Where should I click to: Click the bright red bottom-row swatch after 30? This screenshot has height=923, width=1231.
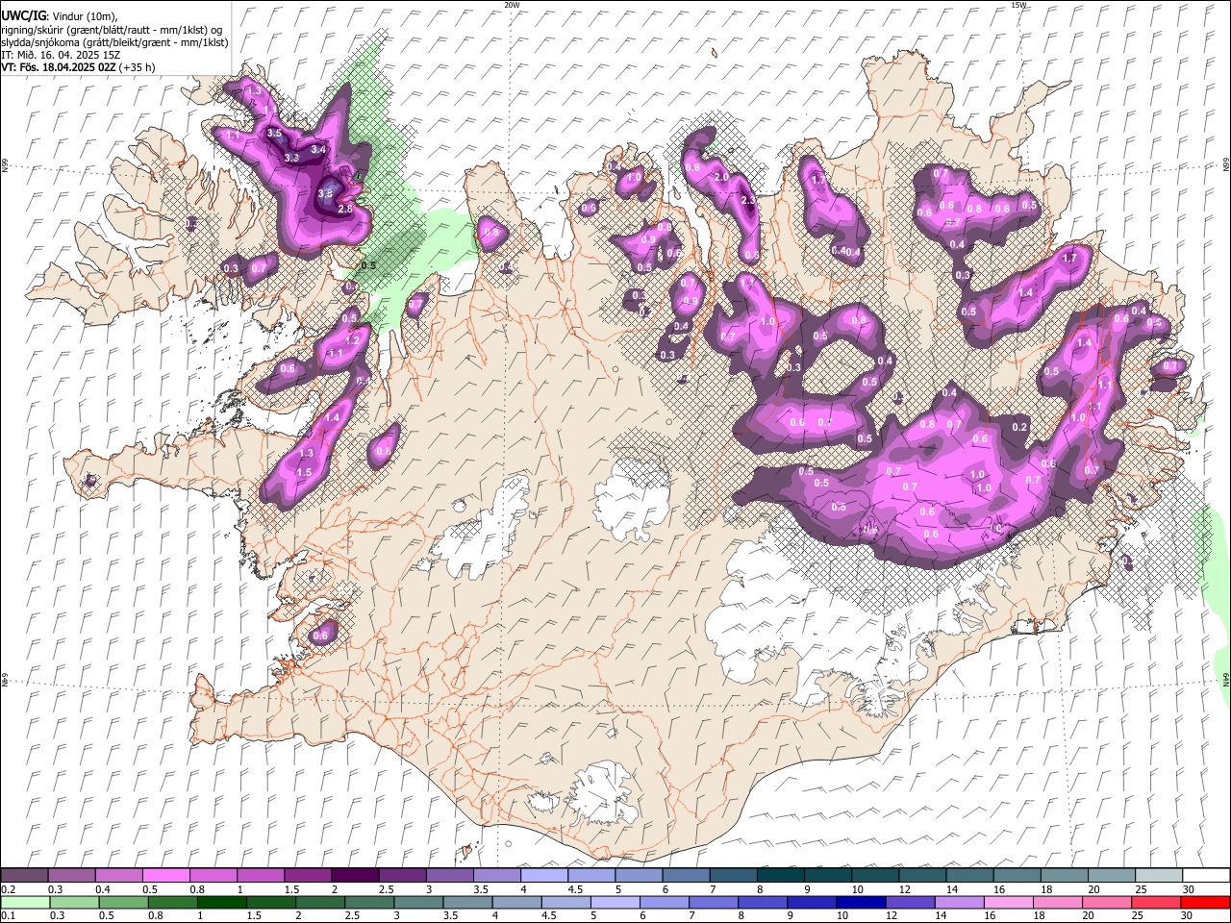[x=1205, y=902]
